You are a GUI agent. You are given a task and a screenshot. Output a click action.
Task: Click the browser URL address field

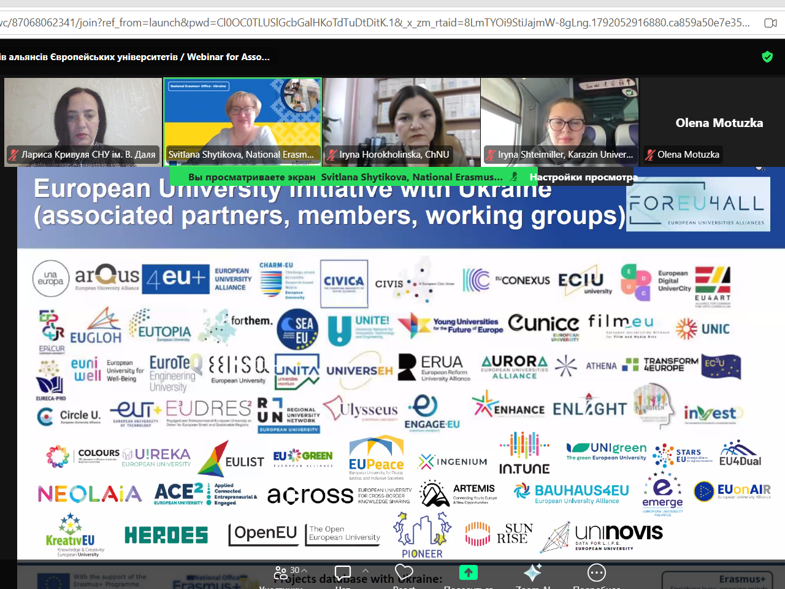(375, 23)
